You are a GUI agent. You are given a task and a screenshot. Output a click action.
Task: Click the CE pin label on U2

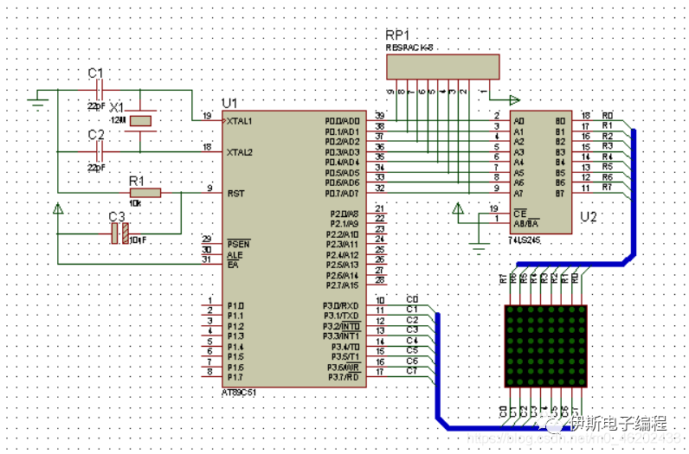click(x=520, y=214)
